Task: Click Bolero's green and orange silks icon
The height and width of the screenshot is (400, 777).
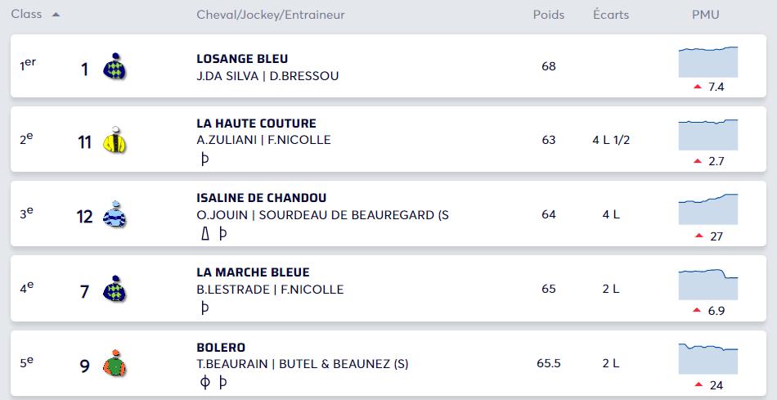Action: click(115, 363)
